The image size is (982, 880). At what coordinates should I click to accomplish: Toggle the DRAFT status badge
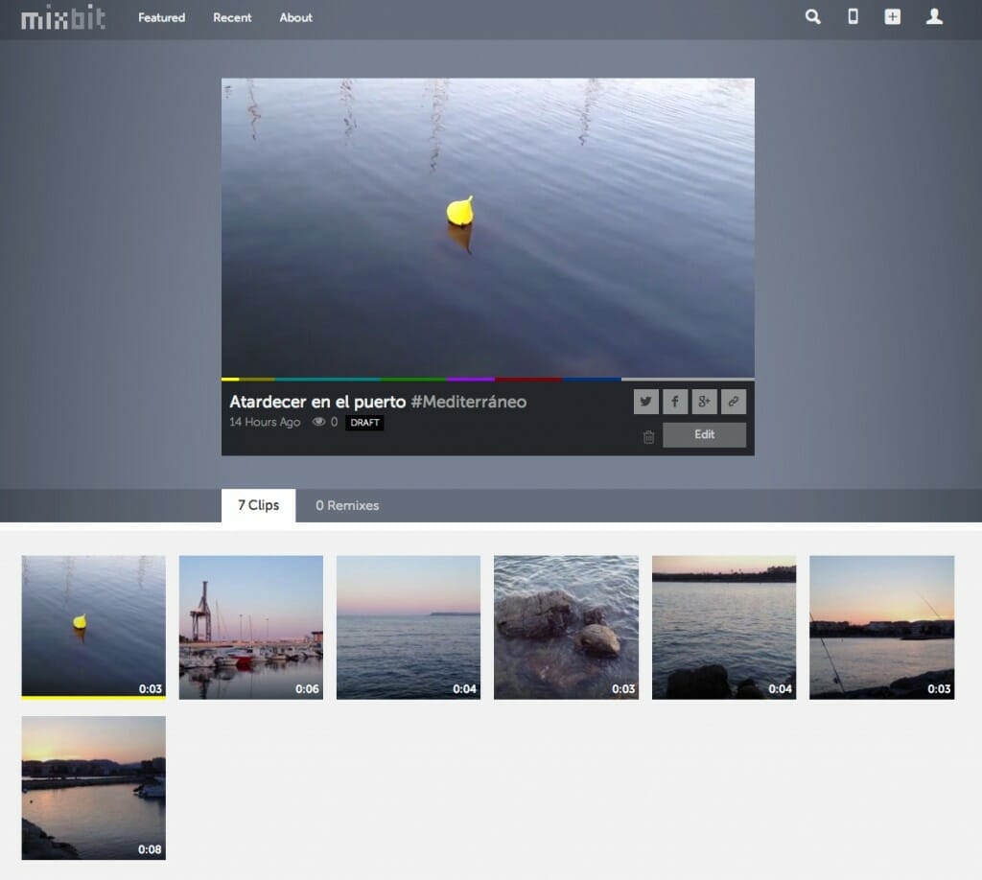(x=364, y=422)
